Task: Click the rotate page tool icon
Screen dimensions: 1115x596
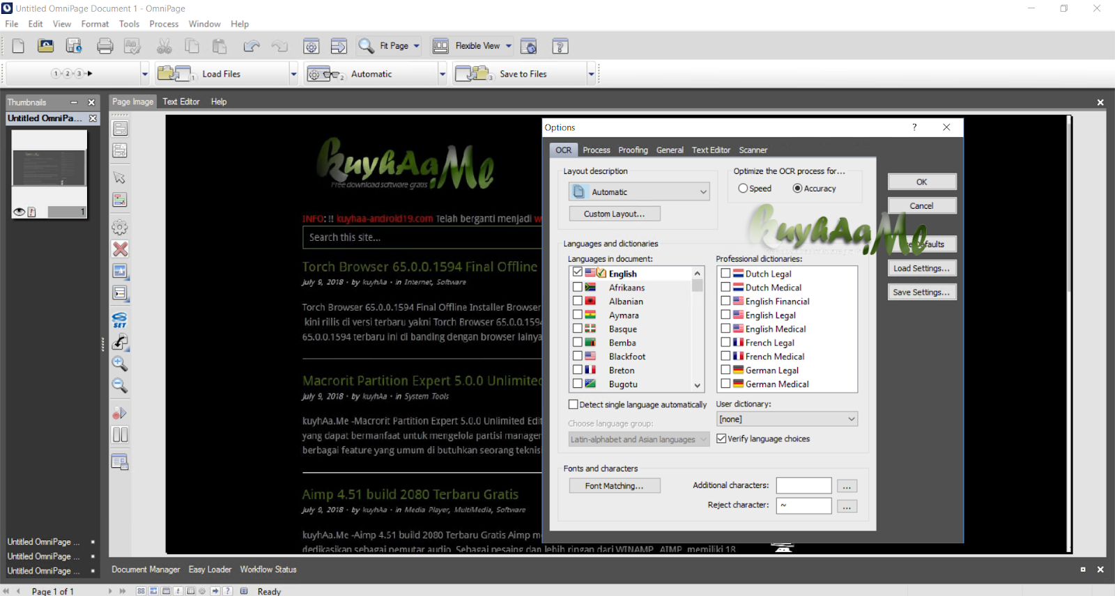Action: [x=120, y=342]
